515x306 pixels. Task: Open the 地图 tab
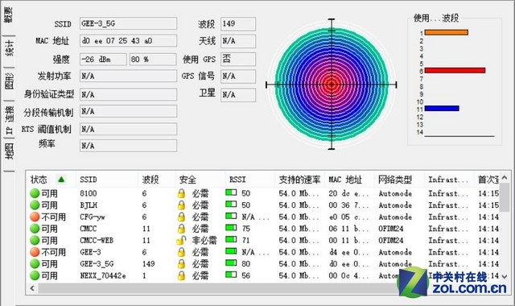pyautogui.click(x=9, y=151)
